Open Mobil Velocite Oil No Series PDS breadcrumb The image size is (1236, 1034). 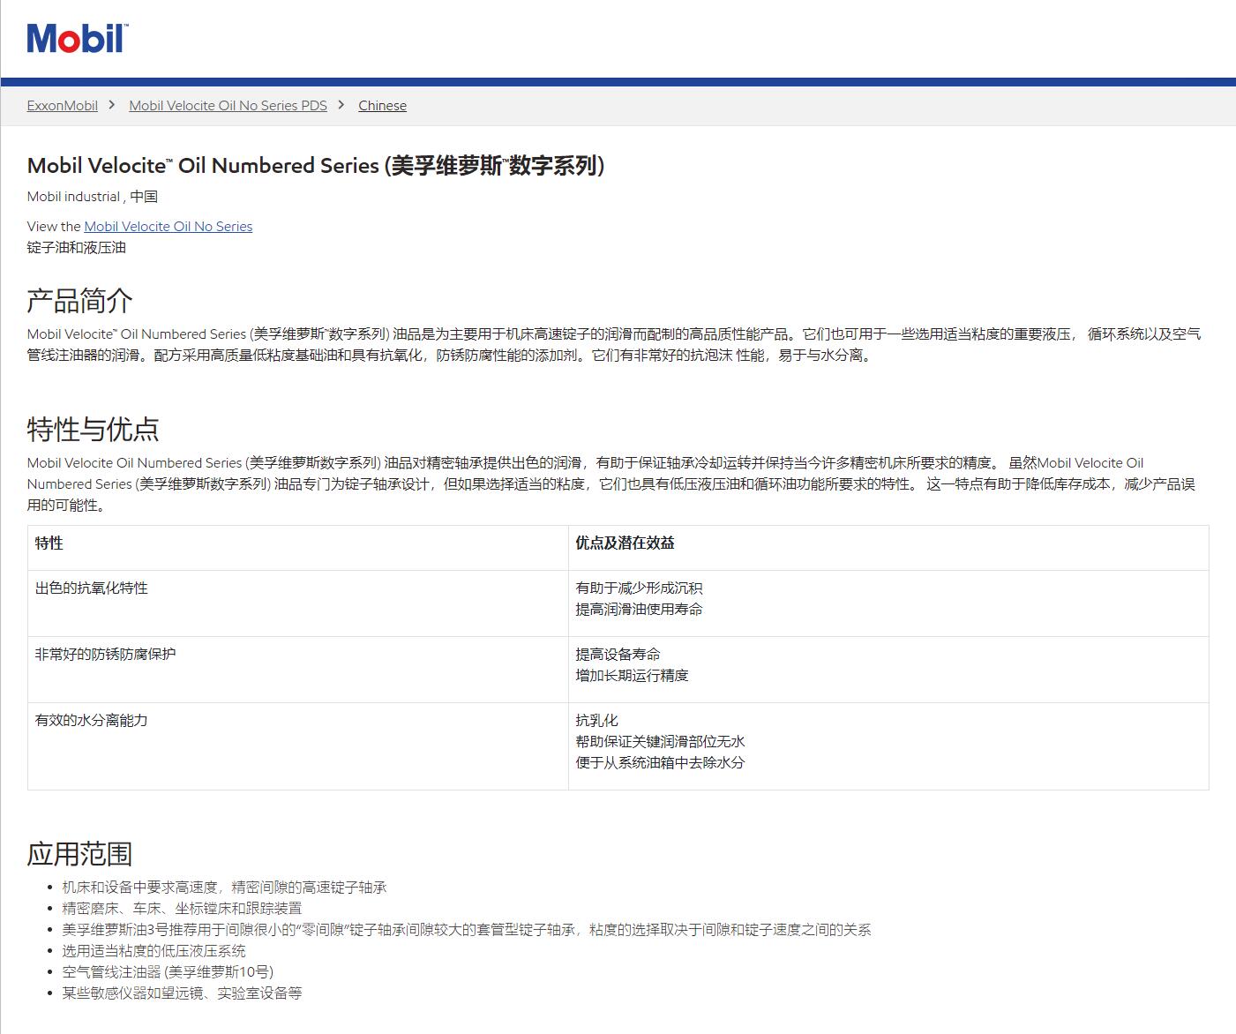228,105
